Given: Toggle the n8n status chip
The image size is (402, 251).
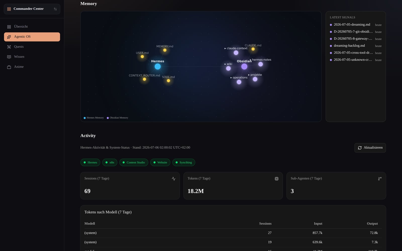Looking at the screenshot, I should [110, 162].
